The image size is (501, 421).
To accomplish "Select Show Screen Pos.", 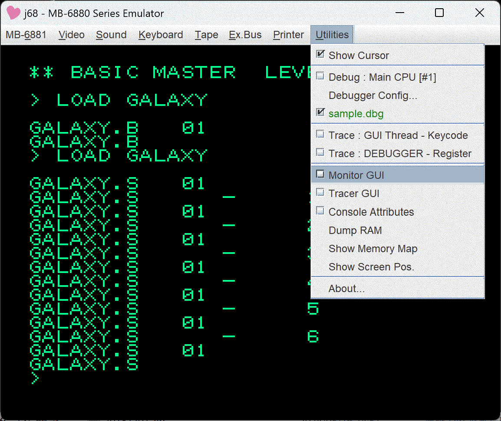I will (x=398, y=267).
